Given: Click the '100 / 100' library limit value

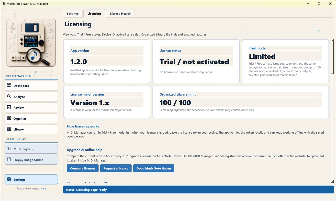Looking at the screenshot, I should tap(175, 103).
